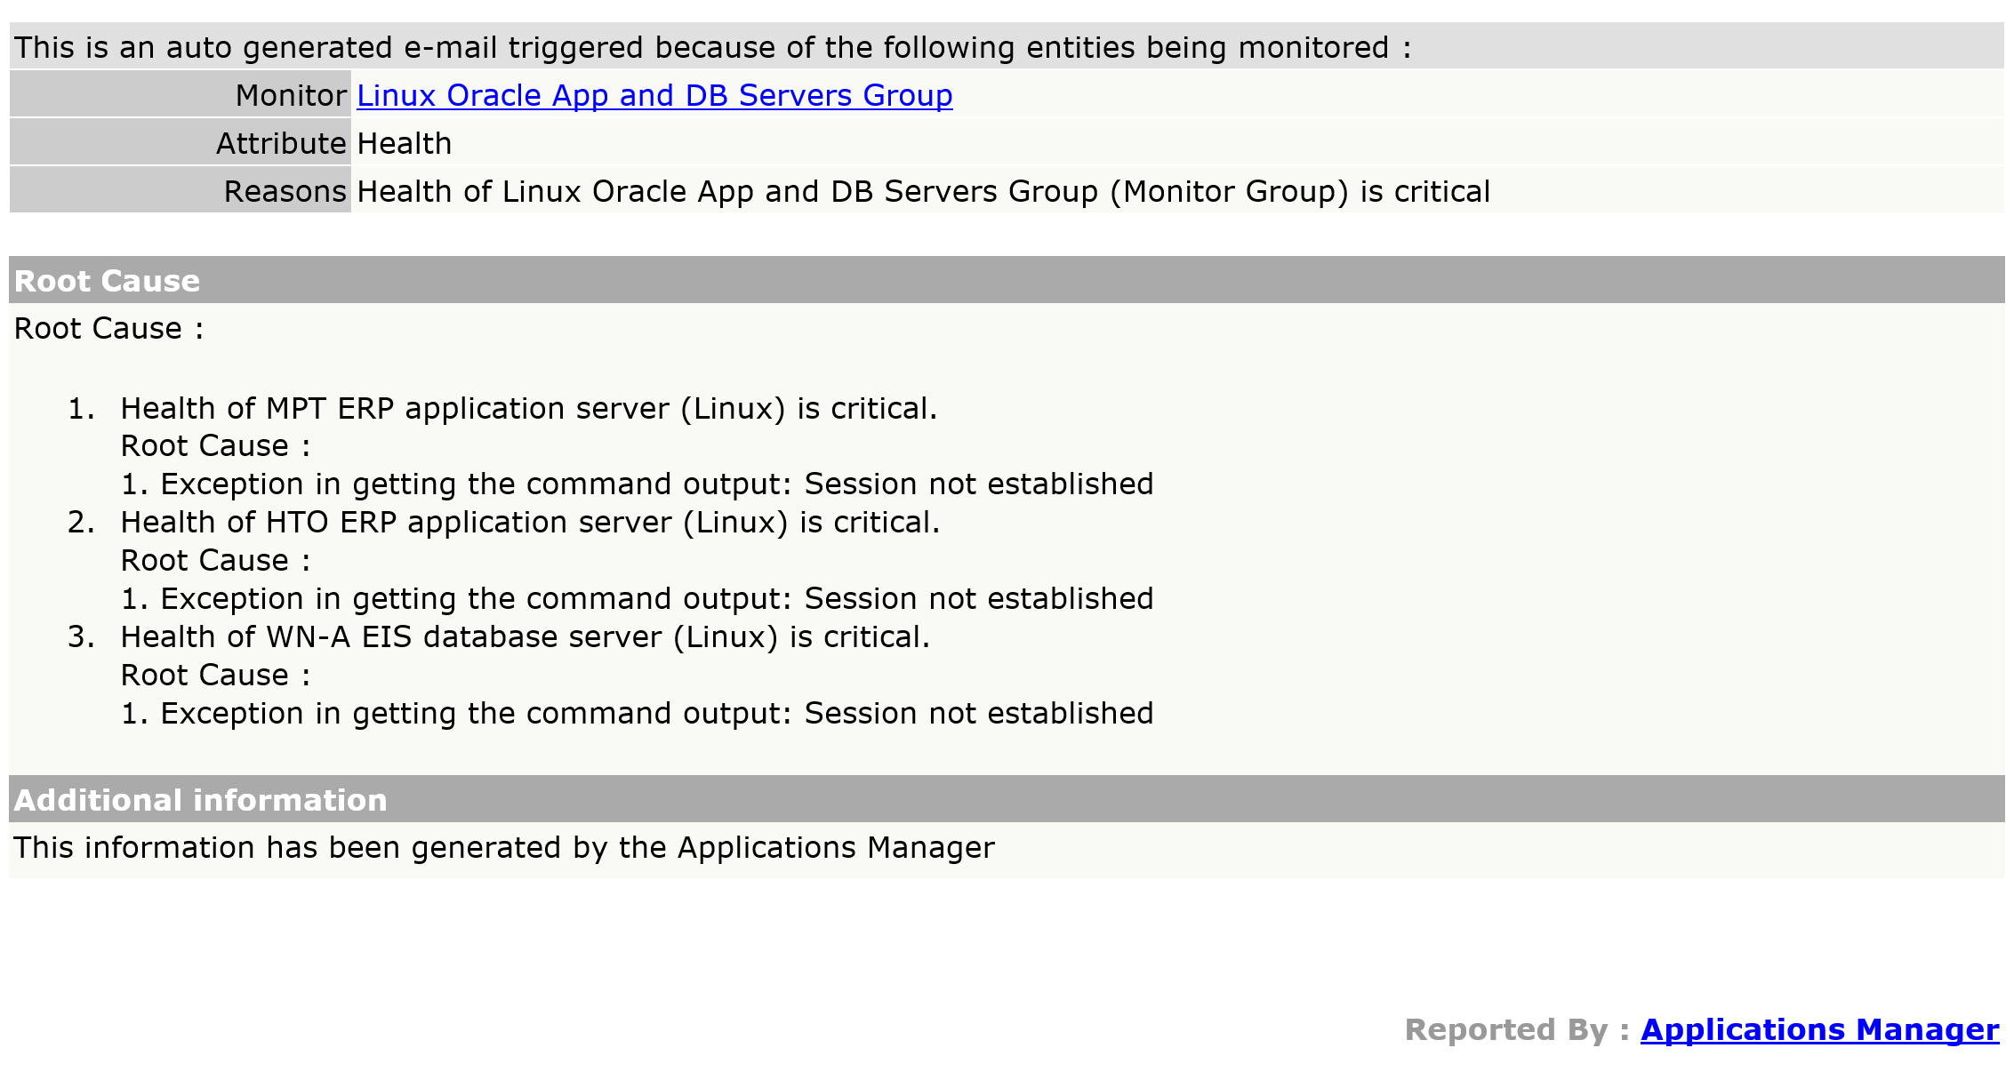
Task: Click the Root Cause label under MPT ERP
Action: pyautogui.click(x=215, y=445)
